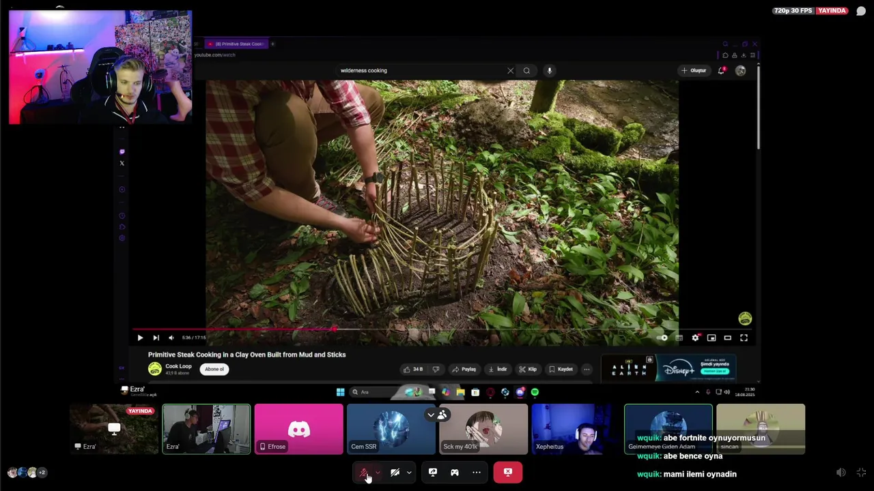Click the Oluştur create button
The image size is (874, 491).
[x=694, y=70]
